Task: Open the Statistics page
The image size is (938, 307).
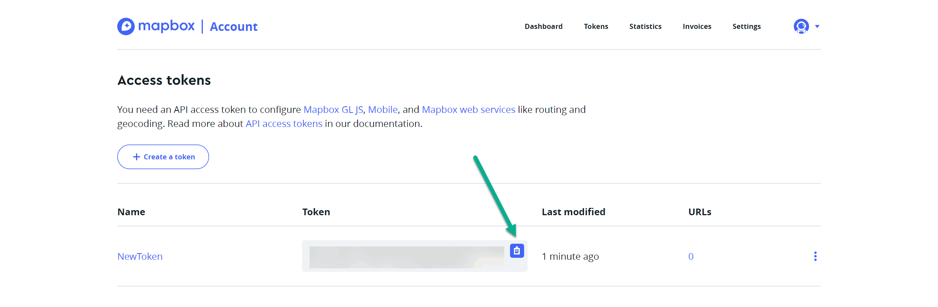Action: tap(645, 26)
